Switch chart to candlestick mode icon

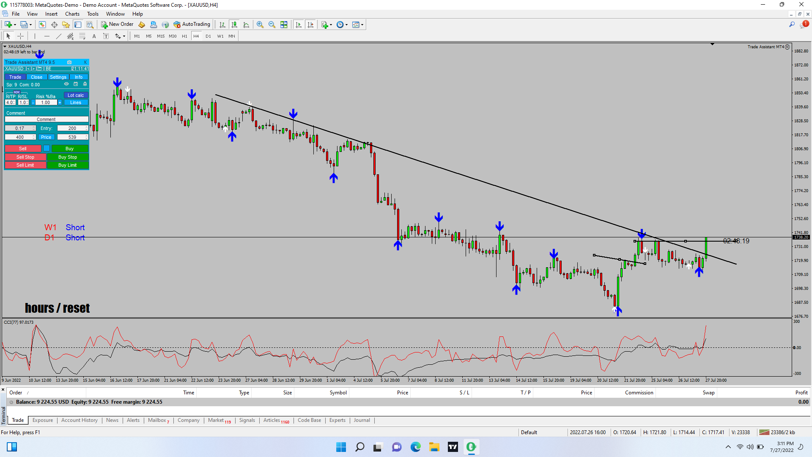pyautogui.click(x=234, y=25)
